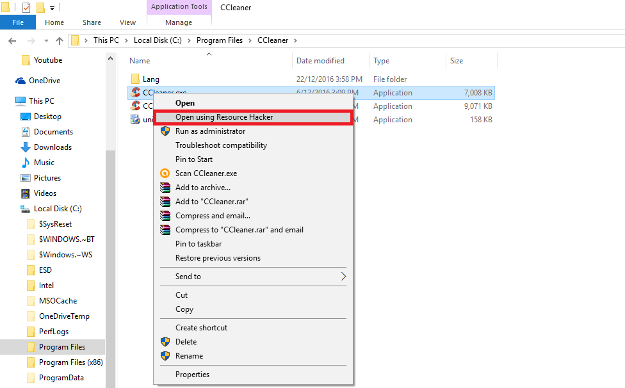Click Program Files breadcrumb
This screenshot has height=388, width=625.
coord(219,40)
